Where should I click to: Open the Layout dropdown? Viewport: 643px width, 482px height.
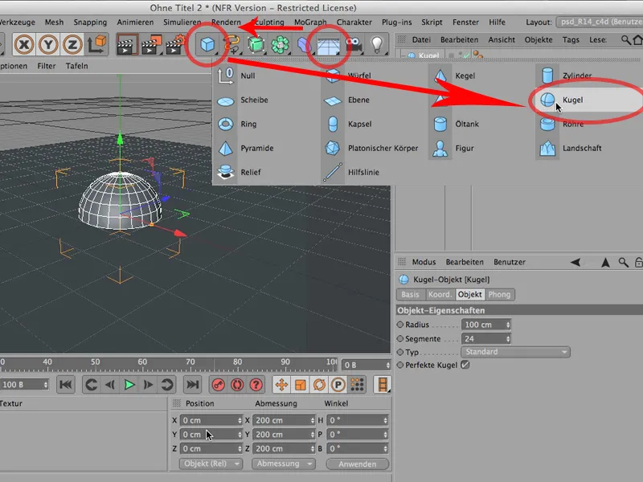tap(600, 22)
